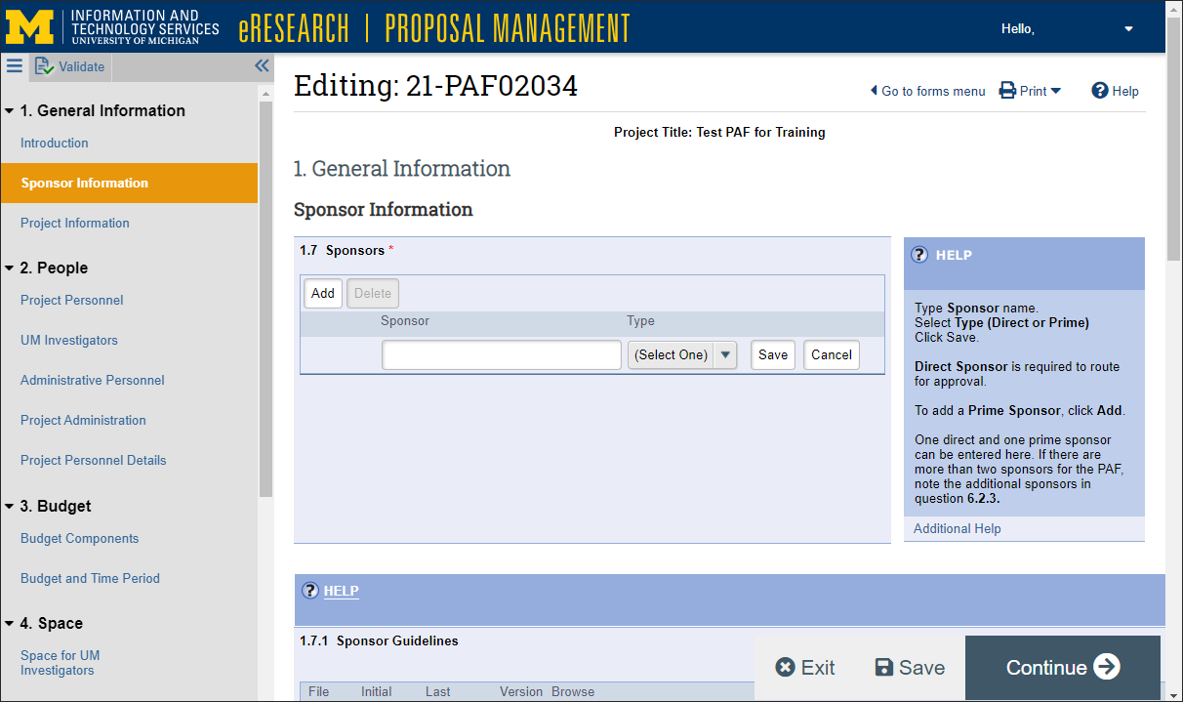Open the hamburger menu icon
1183x702 pixels.
[14, 66]
